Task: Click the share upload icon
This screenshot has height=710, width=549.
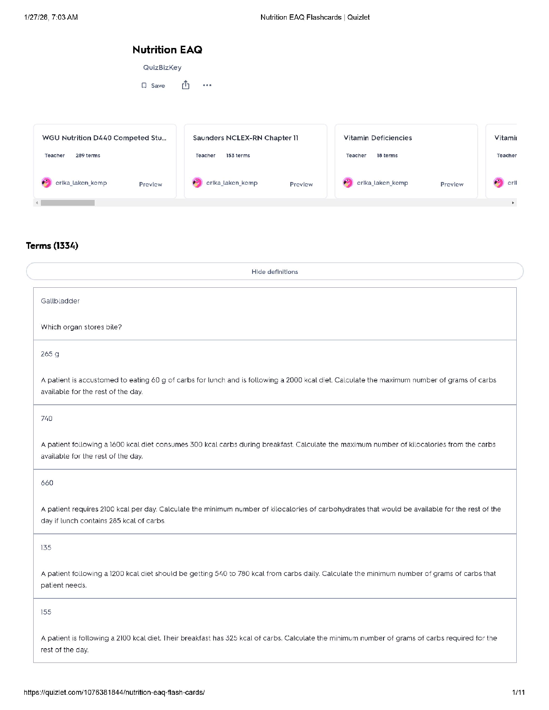Action: click(186, 85)
